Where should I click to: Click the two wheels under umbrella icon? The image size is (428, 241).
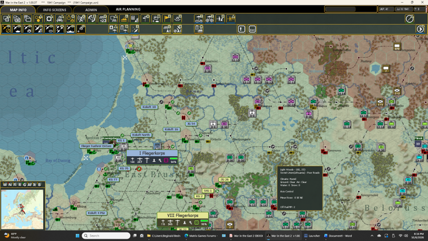coord(210,19)
